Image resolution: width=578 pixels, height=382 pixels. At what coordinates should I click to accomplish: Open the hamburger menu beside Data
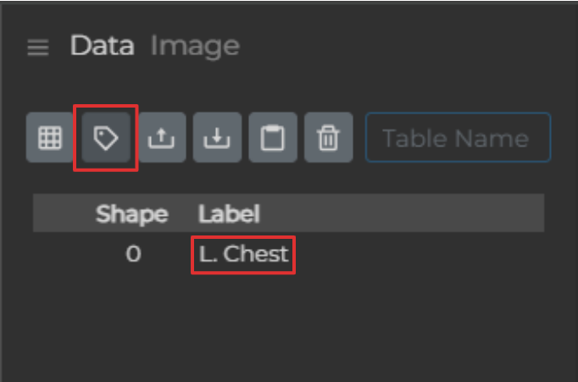pos(38,47)
